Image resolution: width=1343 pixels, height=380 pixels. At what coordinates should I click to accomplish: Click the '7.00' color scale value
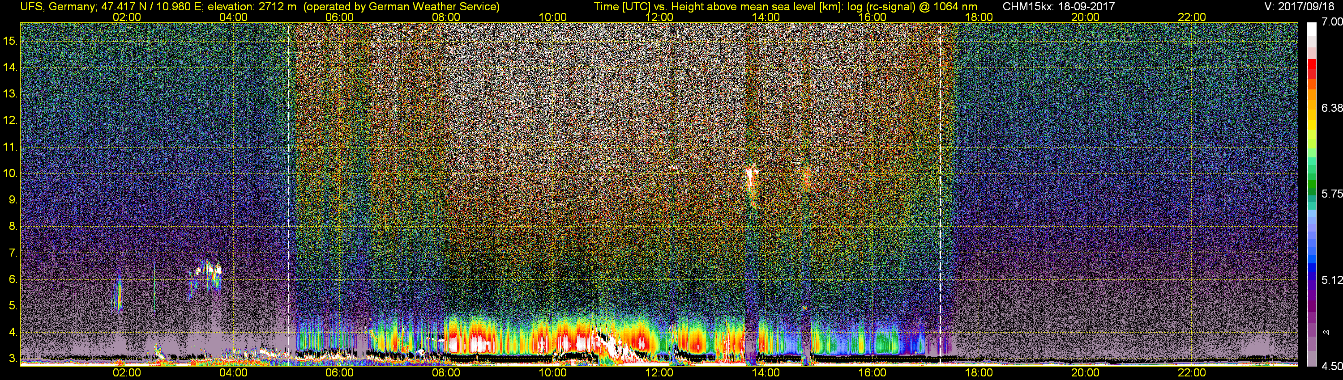click(x=1331, y=22)
